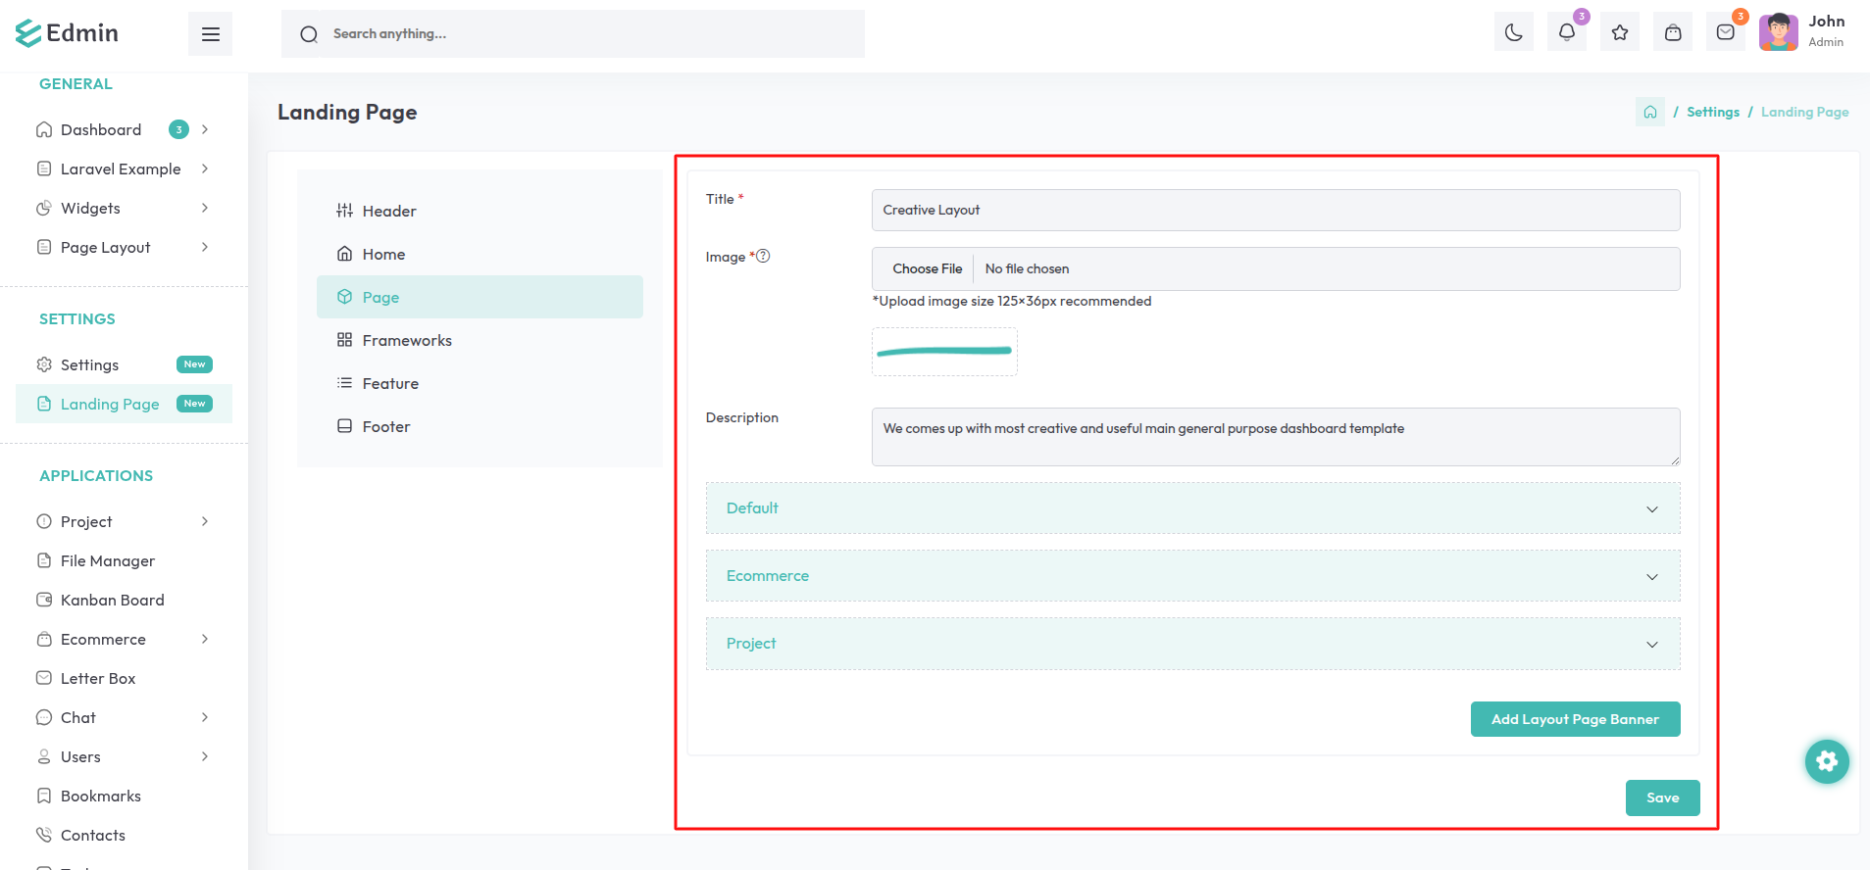Toggle dark mode moon icon
Viewport: 1870px width, 870px height.
click(1513, 33)
